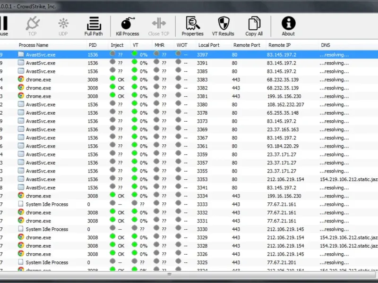Click local port 3359 cell
378x283 pixels.
202,154
